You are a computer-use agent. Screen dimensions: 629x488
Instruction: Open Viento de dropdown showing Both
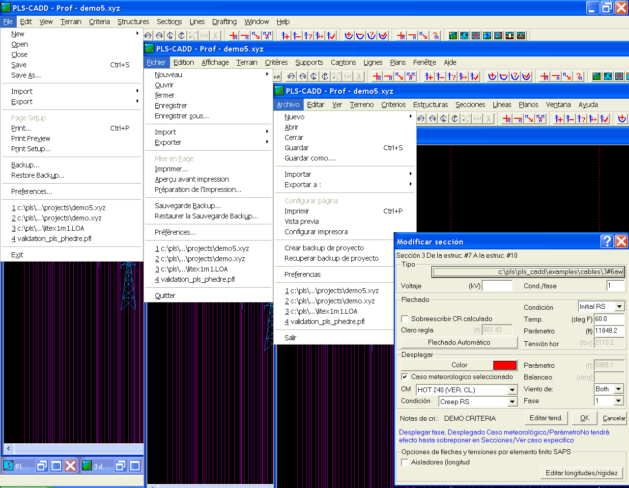(x=619, y=389)
